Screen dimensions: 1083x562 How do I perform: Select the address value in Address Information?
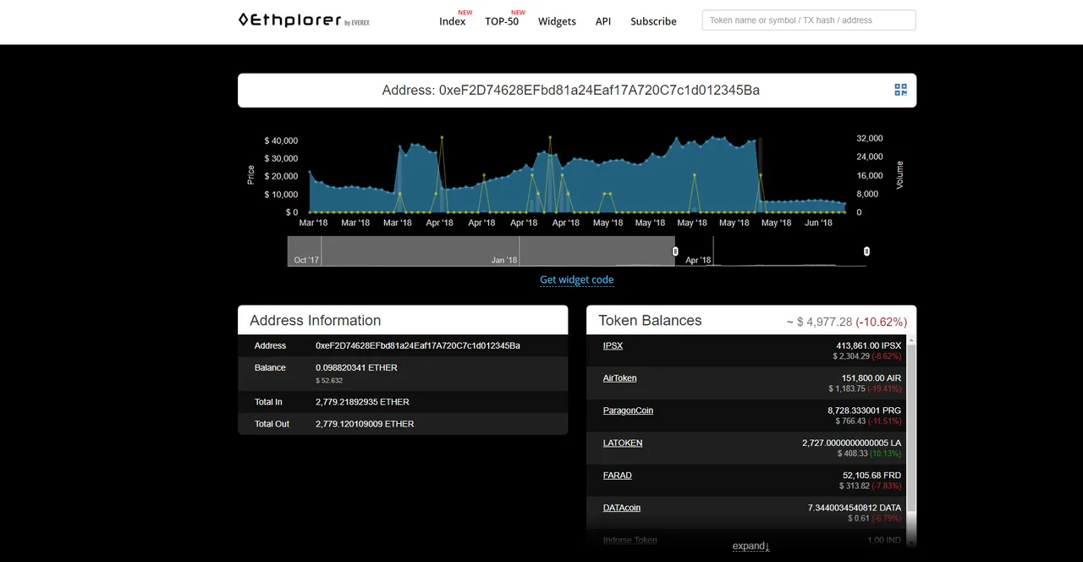pos(418,345)
